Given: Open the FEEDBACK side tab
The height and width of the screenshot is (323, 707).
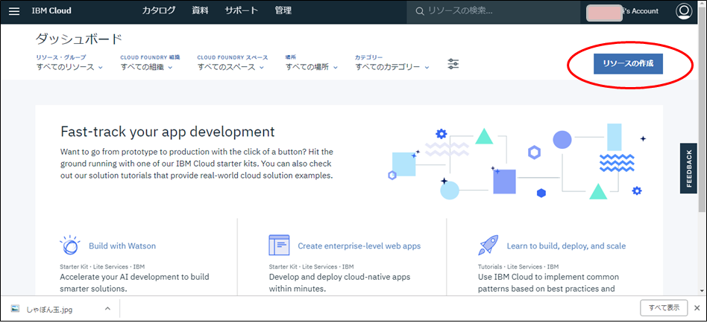Looking at the screenshot, I should click(x=688, y=168).
